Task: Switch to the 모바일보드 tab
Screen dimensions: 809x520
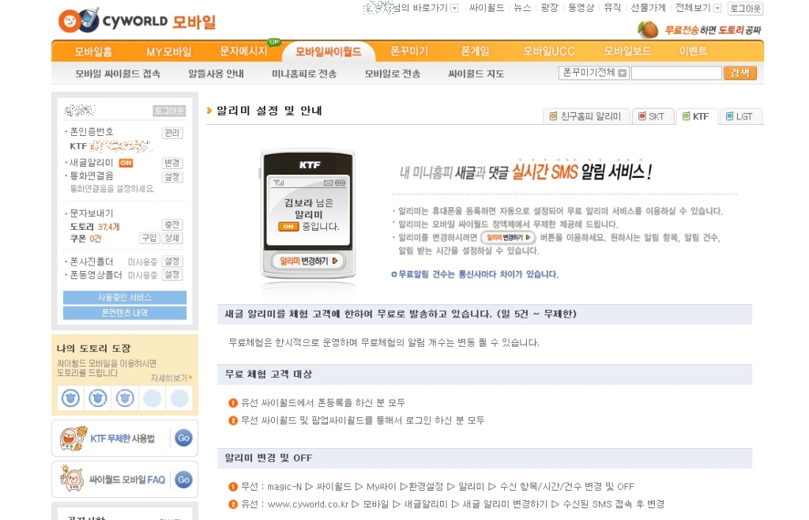Action: click(x=627, y=51)
